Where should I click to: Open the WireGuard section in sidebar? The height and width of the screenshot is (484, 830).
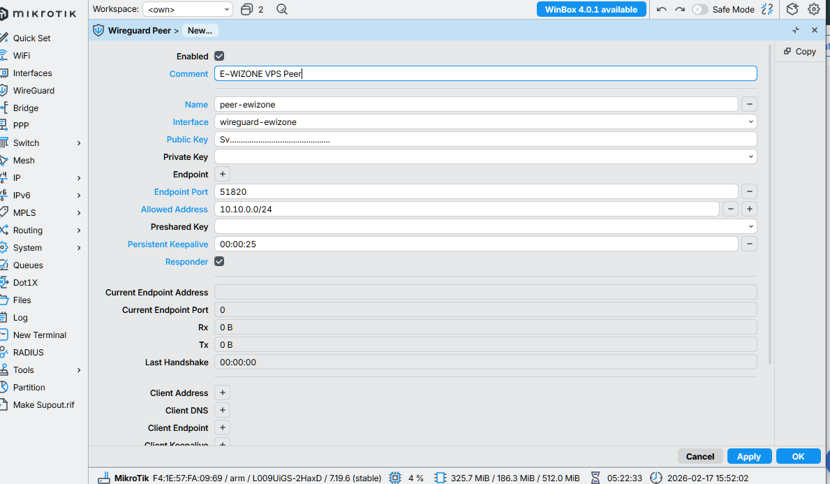coord(32,90)
